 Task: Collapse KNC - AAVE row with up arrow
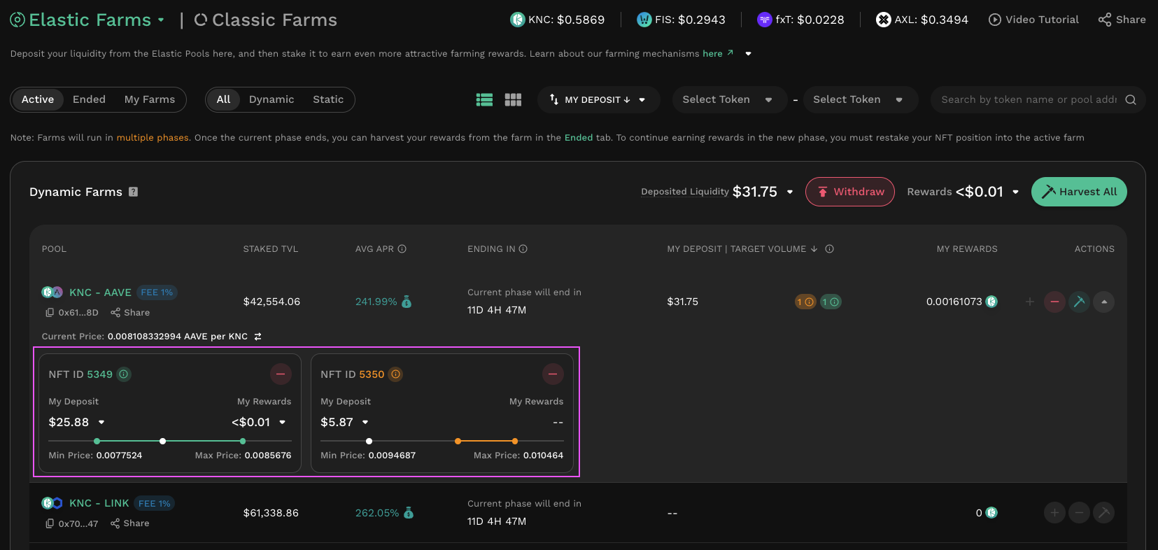(1104, 302)
